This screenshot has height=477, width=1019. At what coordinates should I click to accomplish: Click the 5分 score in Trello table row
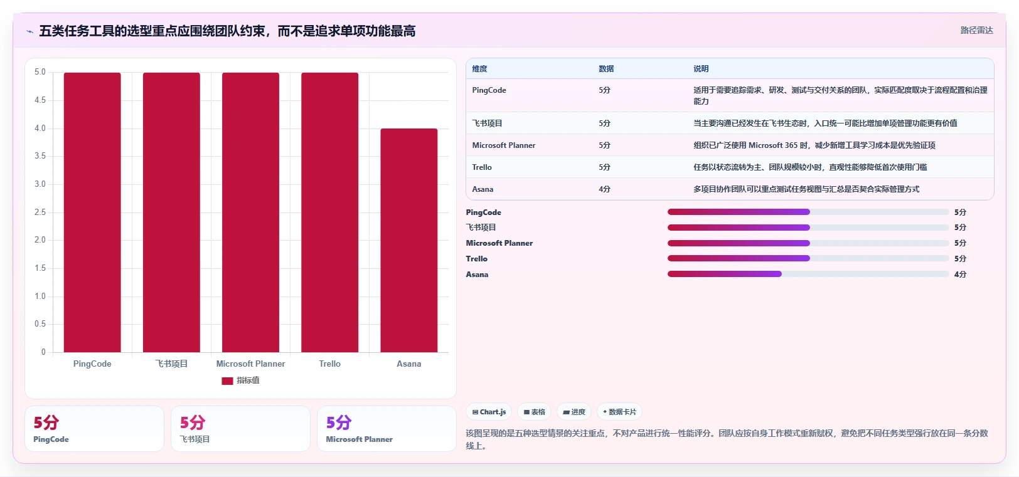[604, 167]
